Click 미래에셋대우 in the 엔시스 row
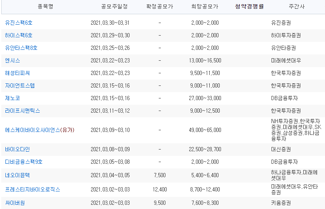 (x=286, y=60)
